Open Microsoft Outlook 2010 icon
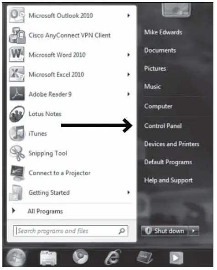 pos(17,15)
